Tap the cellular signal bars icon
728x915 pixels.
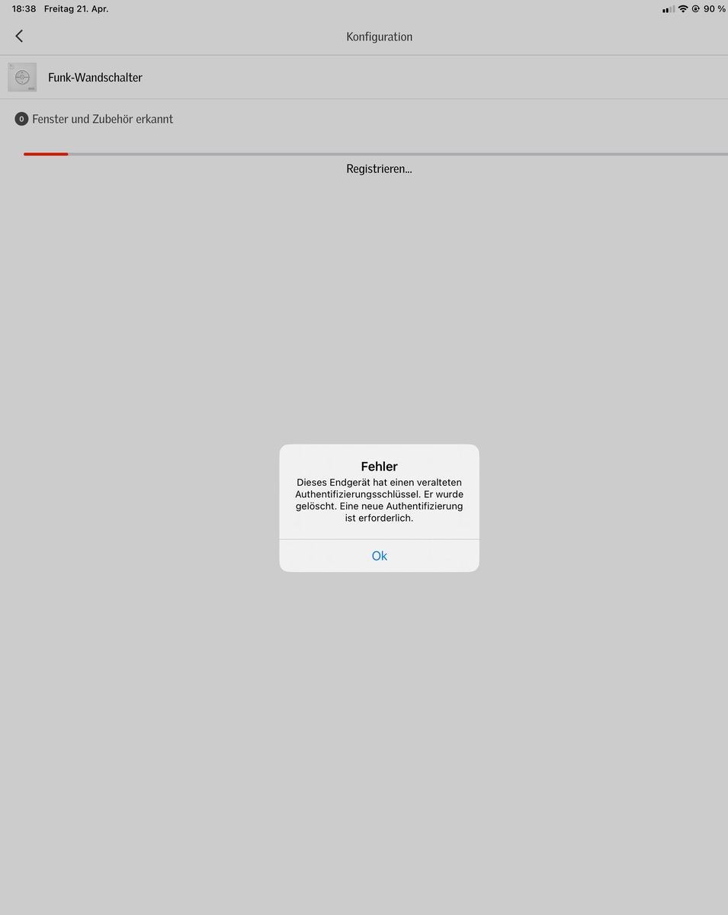tap(669, 9)
